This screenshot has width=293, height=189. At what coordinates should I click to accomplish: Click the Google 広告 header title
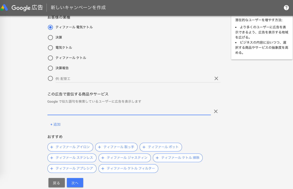pos(27,8)
